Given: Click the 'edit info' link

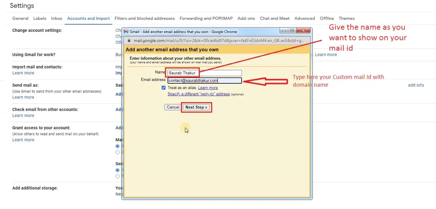Looking at the screenshot, I should 416,85.
